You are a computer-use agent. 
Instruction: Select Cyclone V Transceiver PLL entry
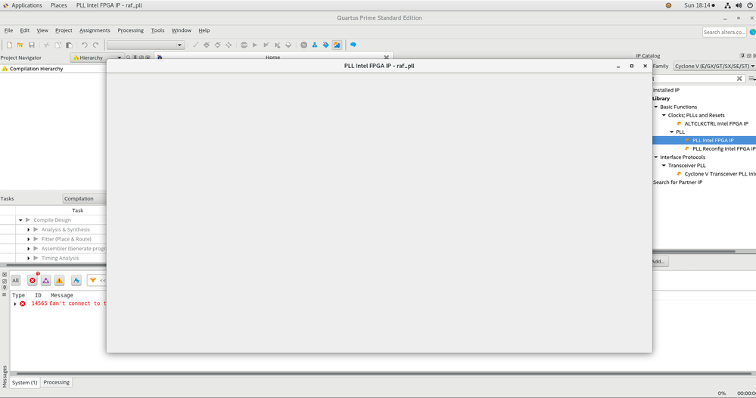click(720, 174)
